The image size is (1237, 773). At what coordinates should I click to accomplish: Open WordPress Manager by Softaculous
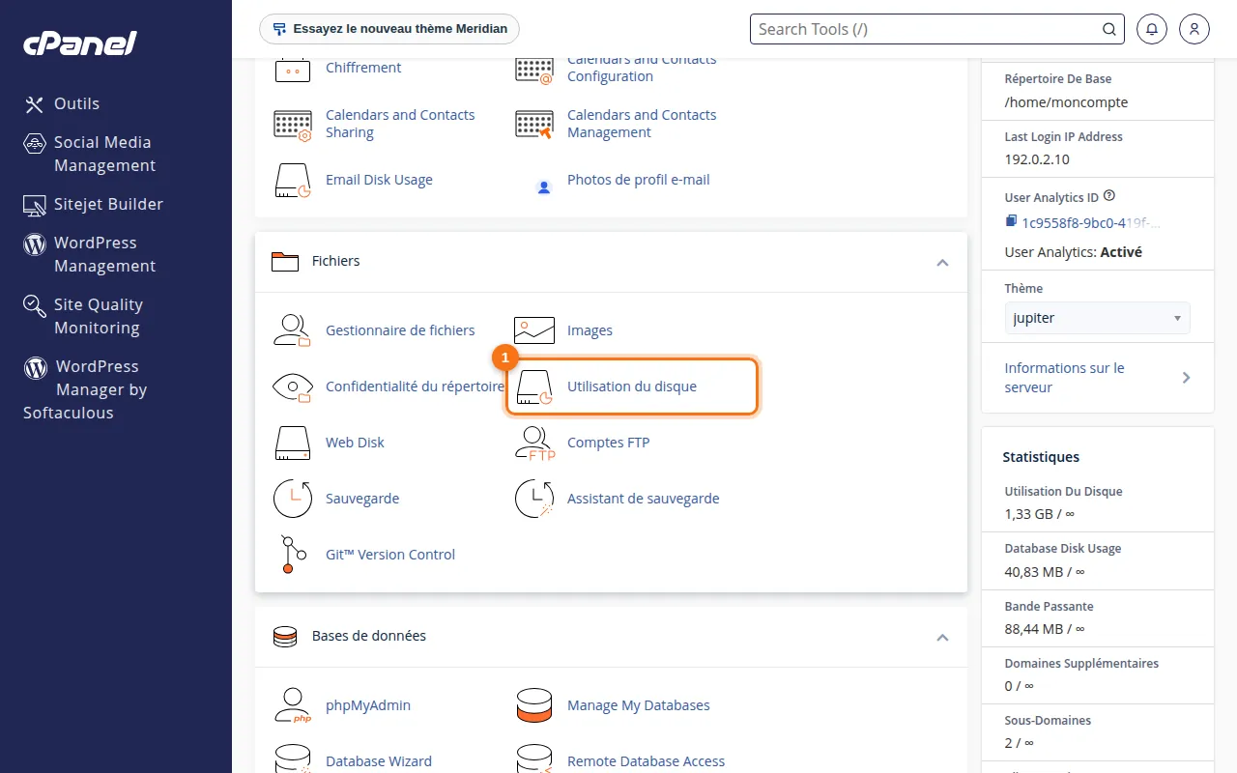tap(85, 389)
